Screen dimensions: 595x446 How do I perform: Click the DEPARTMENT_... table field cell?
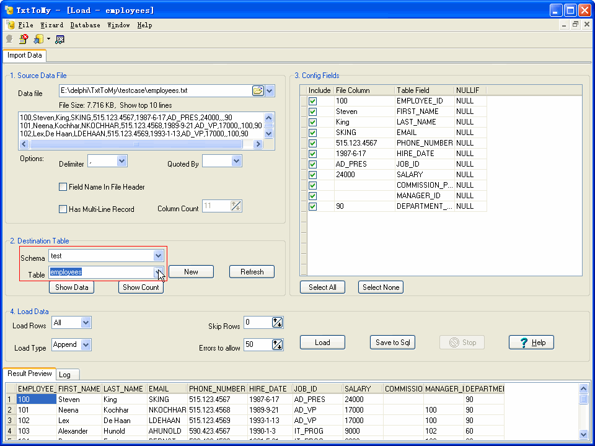point(424,206)
